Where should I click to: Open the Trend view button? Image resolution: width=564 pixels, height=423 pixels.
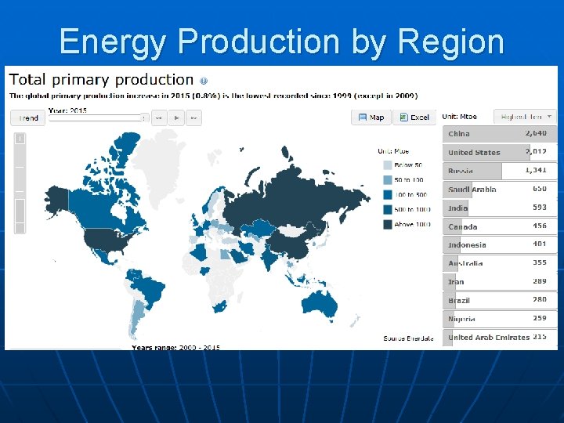coord(28,118)
